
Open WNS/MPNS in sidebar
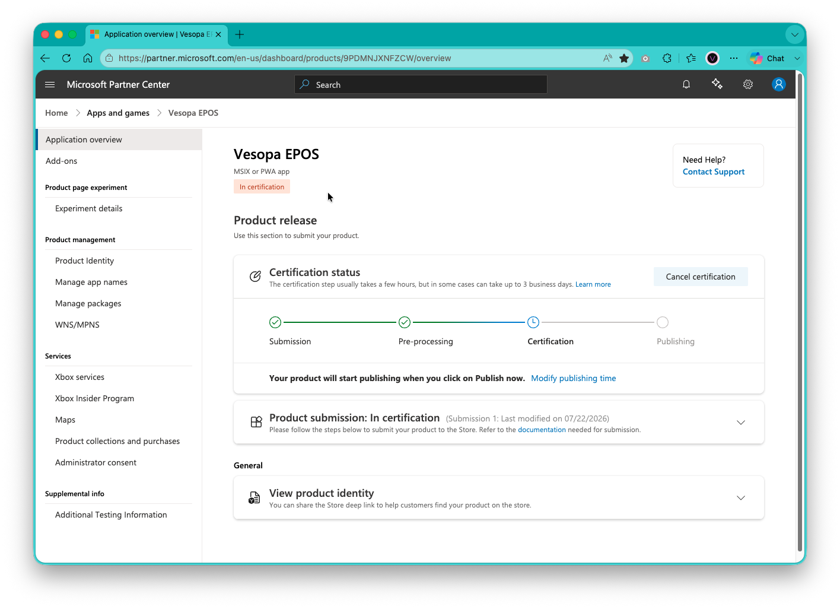point(78,325)
